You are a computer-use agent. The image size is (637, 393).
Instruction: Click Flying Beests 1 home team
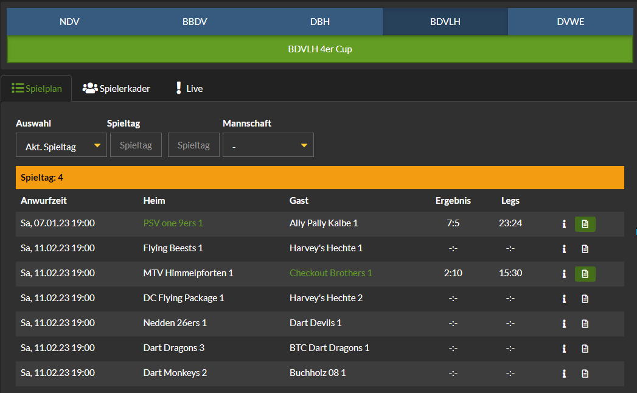[173, 248]
